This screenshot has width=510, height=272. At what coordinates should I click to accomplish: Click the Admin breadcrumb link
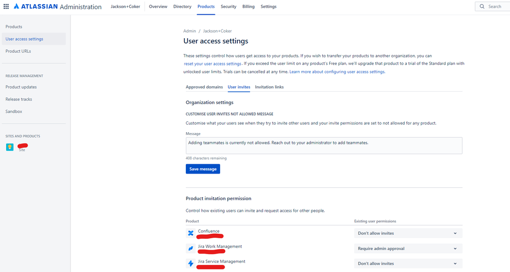point(189,31)
